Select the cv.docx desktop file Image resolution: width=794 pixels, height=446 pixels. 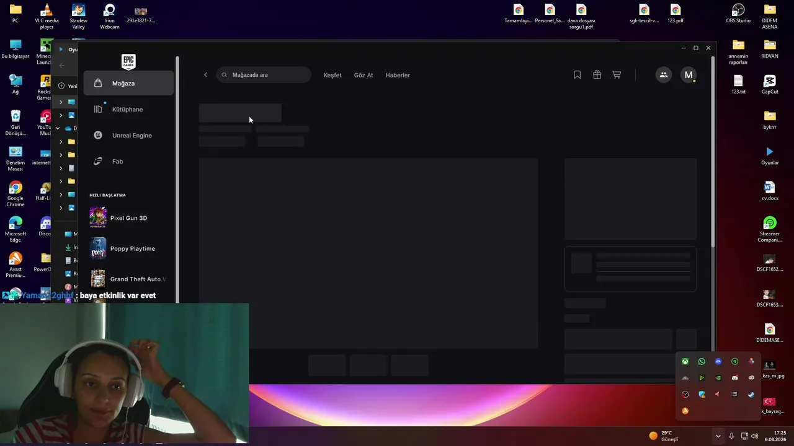770,191
